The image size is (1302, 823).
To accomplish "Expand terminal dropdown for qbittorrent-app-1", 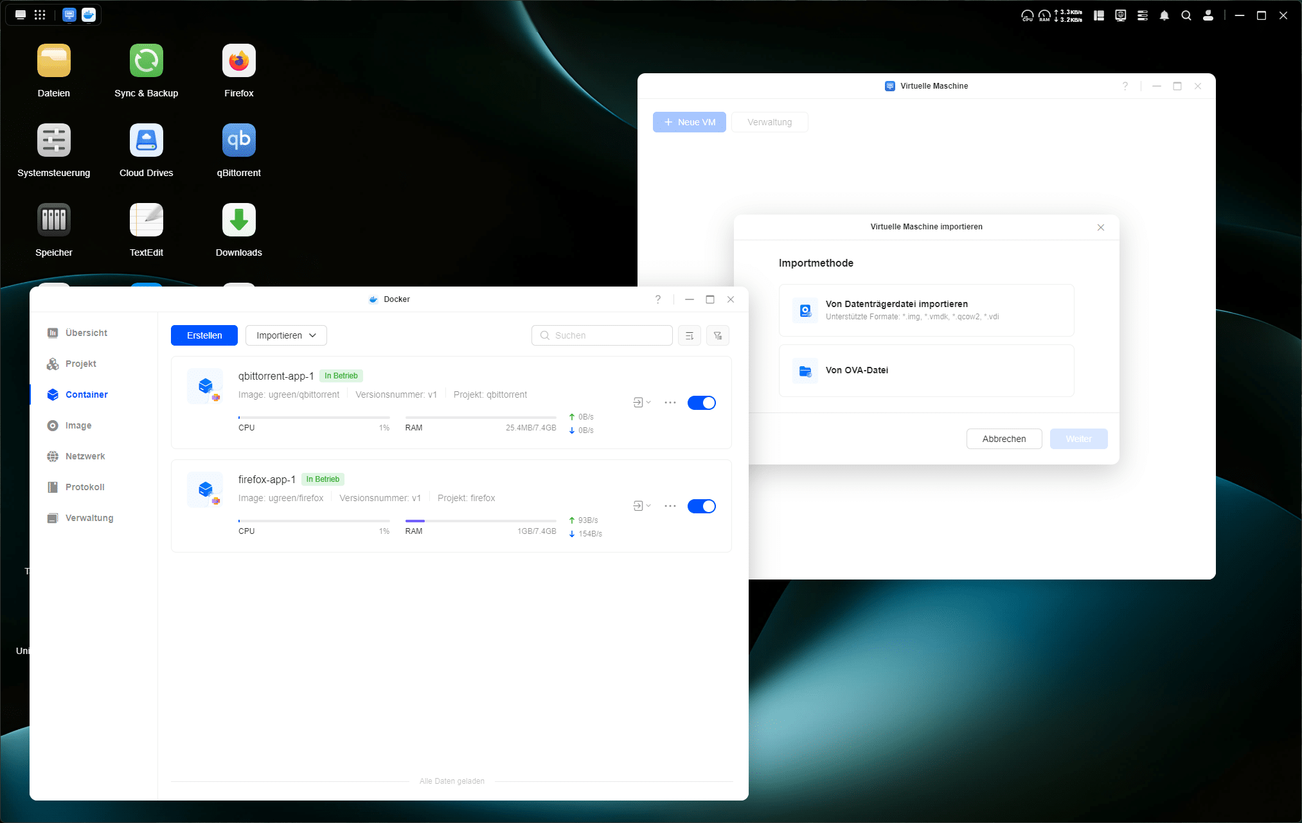I will pyautogui.click(x=641, y=403).
